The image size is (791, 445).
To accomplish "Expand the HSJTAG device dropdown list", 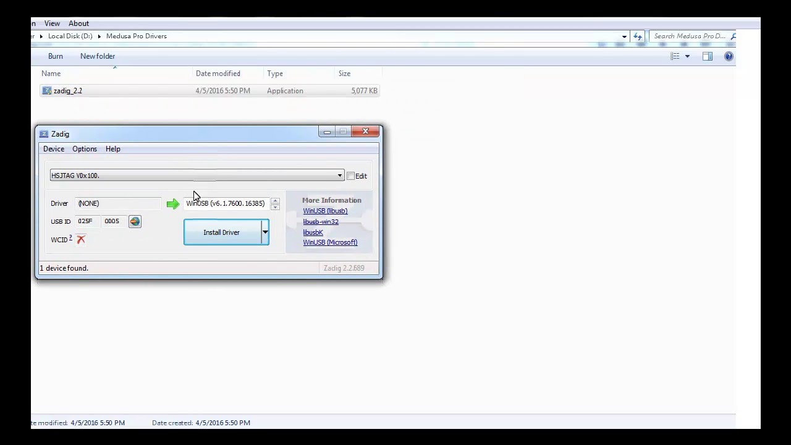I will pos(339,176).
